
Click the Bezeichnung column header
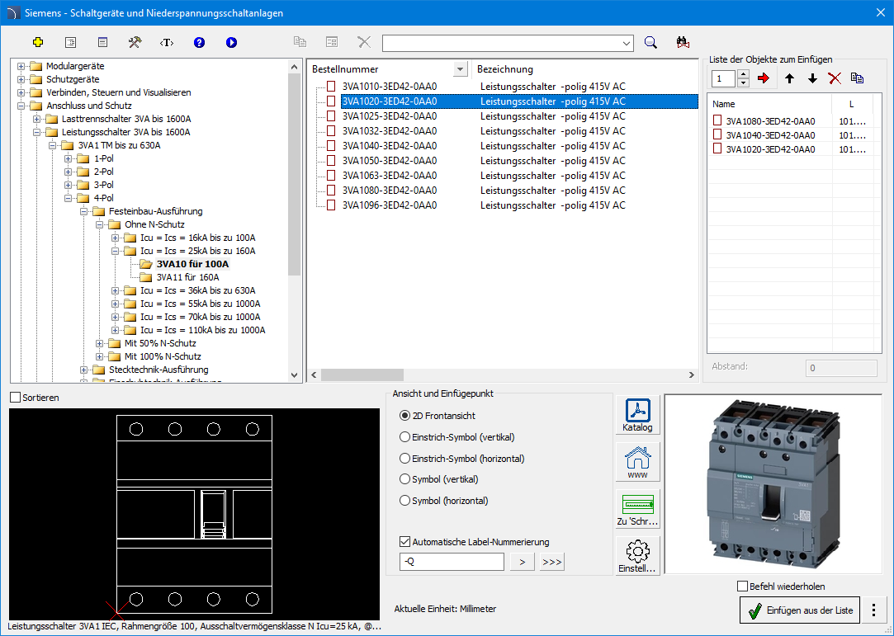(x=585, y=69)
